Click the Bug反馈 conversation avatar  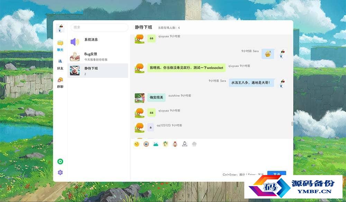(75, 56)
